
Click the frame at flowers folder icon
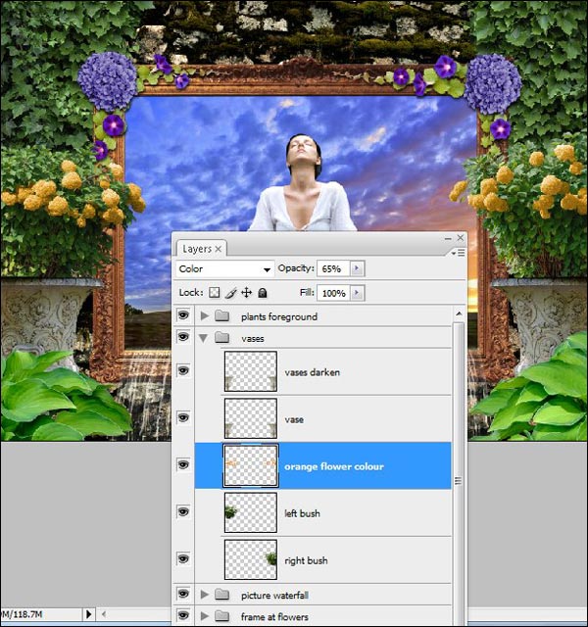pos(222,616)
